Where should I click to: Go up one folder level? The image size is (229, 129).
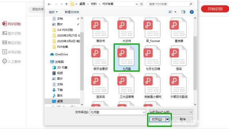[67, 4]
